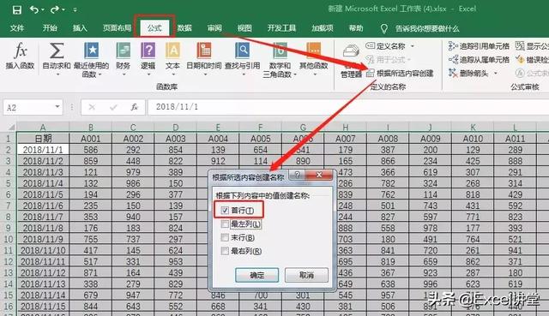
Task: Click the formula bar showing 2018/11/1
Action: pos(348,107)
